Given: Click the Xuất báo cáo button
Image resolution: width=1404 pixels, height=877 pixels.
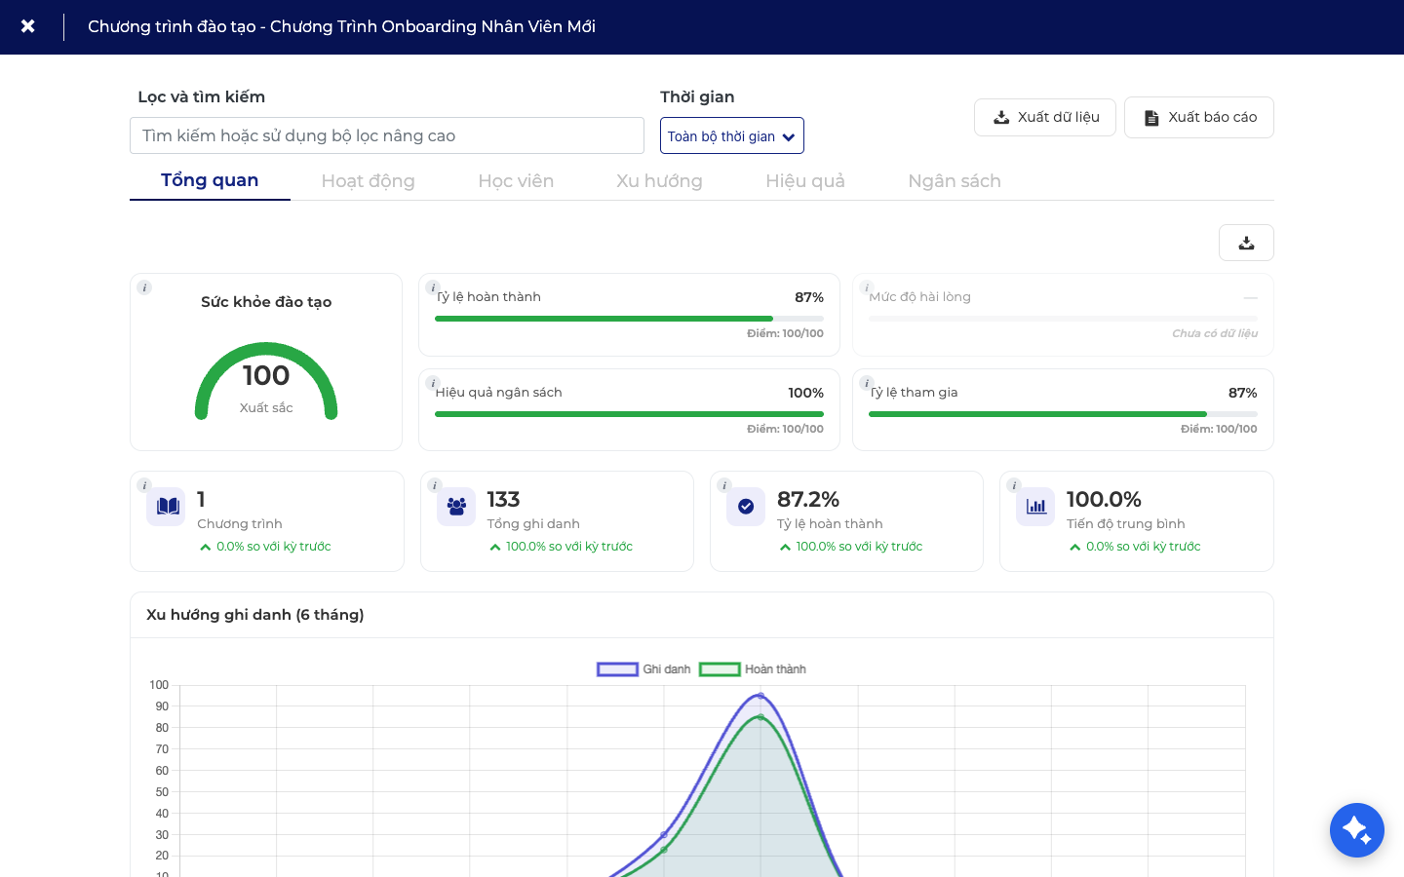Looking at the screenshot, I should pyautogui.click(x=1199, y=117).
